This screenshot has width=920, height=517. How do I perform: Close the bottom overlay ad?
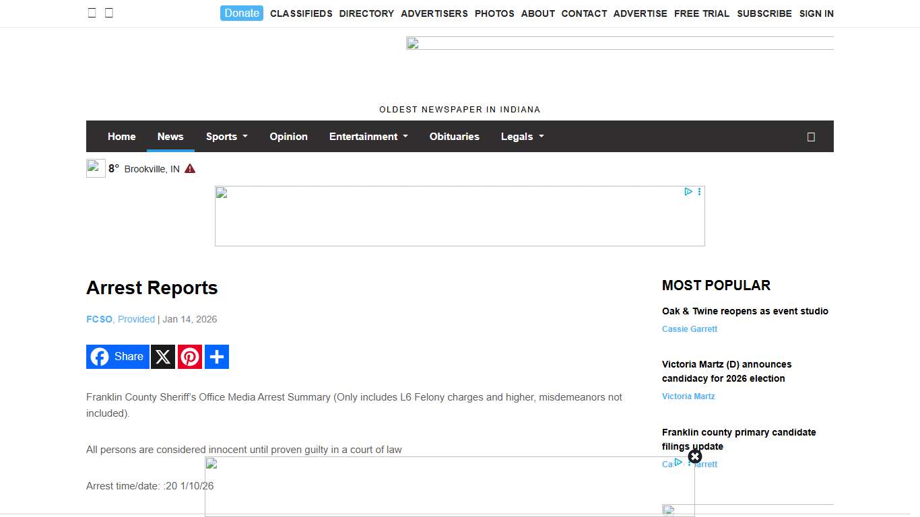pyautogui.click(x=695, y=456)
